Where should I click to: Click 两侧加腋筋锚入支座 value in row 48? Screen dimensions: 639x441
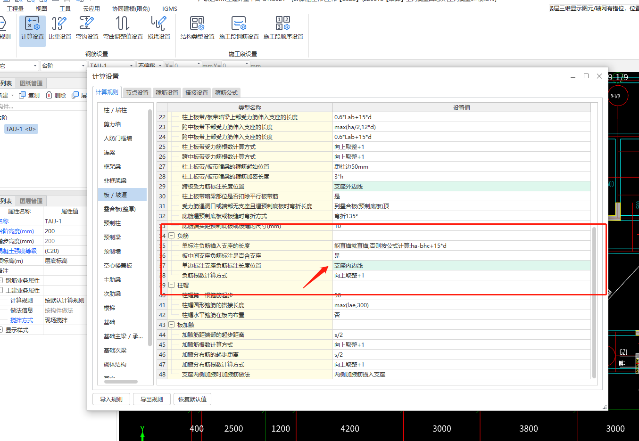click(461, 374)
